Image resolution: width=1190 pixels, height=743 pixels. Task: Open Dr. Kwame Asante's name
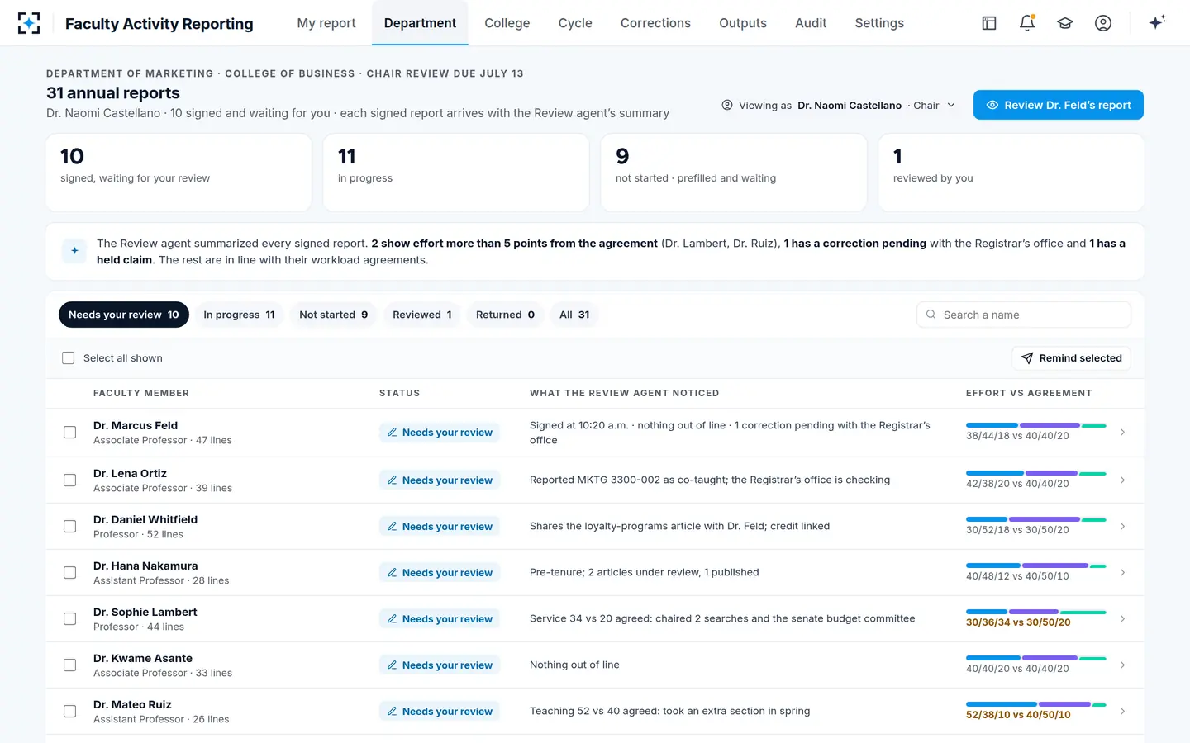click(143, 658)
